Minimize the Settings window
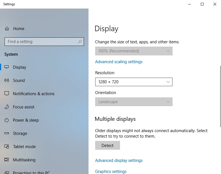221x174 pixels. click(x=189, y=4)
